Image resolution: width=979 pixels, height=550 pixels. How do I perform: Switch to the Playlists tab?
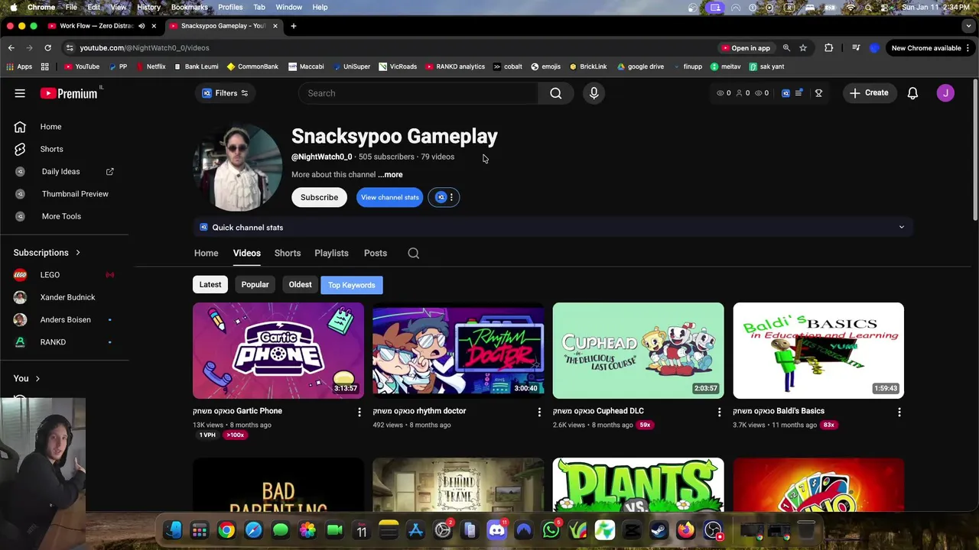tap(331, 253)
